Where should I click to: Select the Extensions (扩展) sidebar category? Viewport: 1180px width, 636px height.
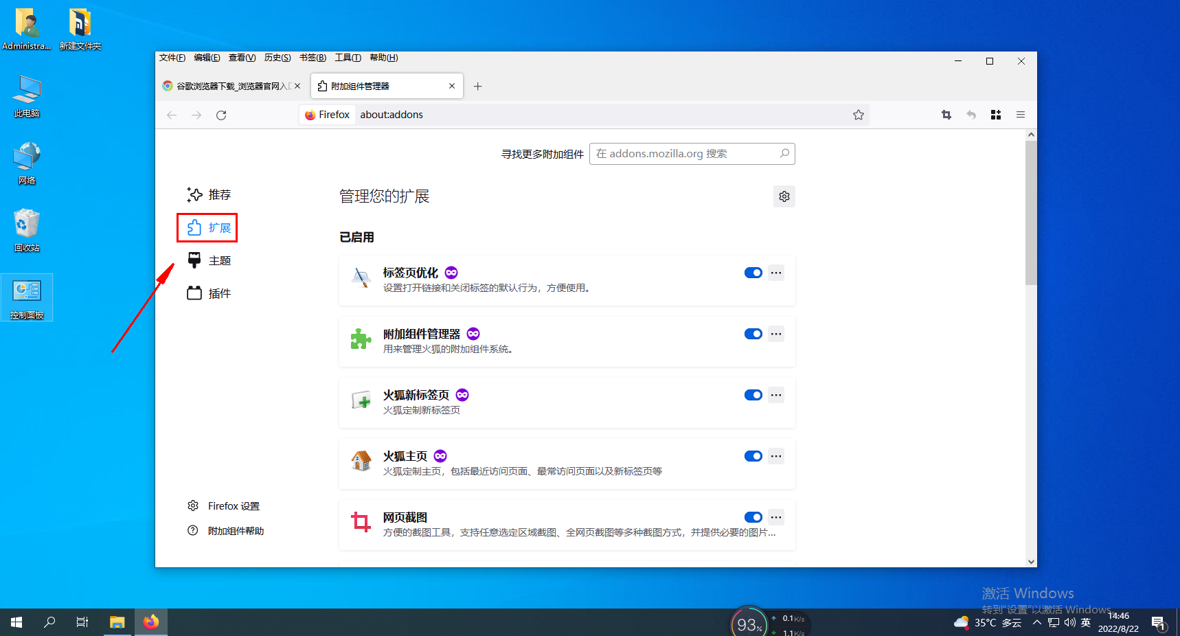207,228
